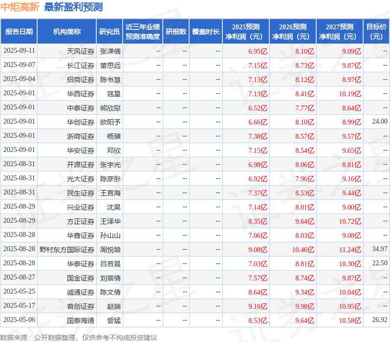Click the 6.95亿 profit value
The image size is (390, 342).
point(258,51)
